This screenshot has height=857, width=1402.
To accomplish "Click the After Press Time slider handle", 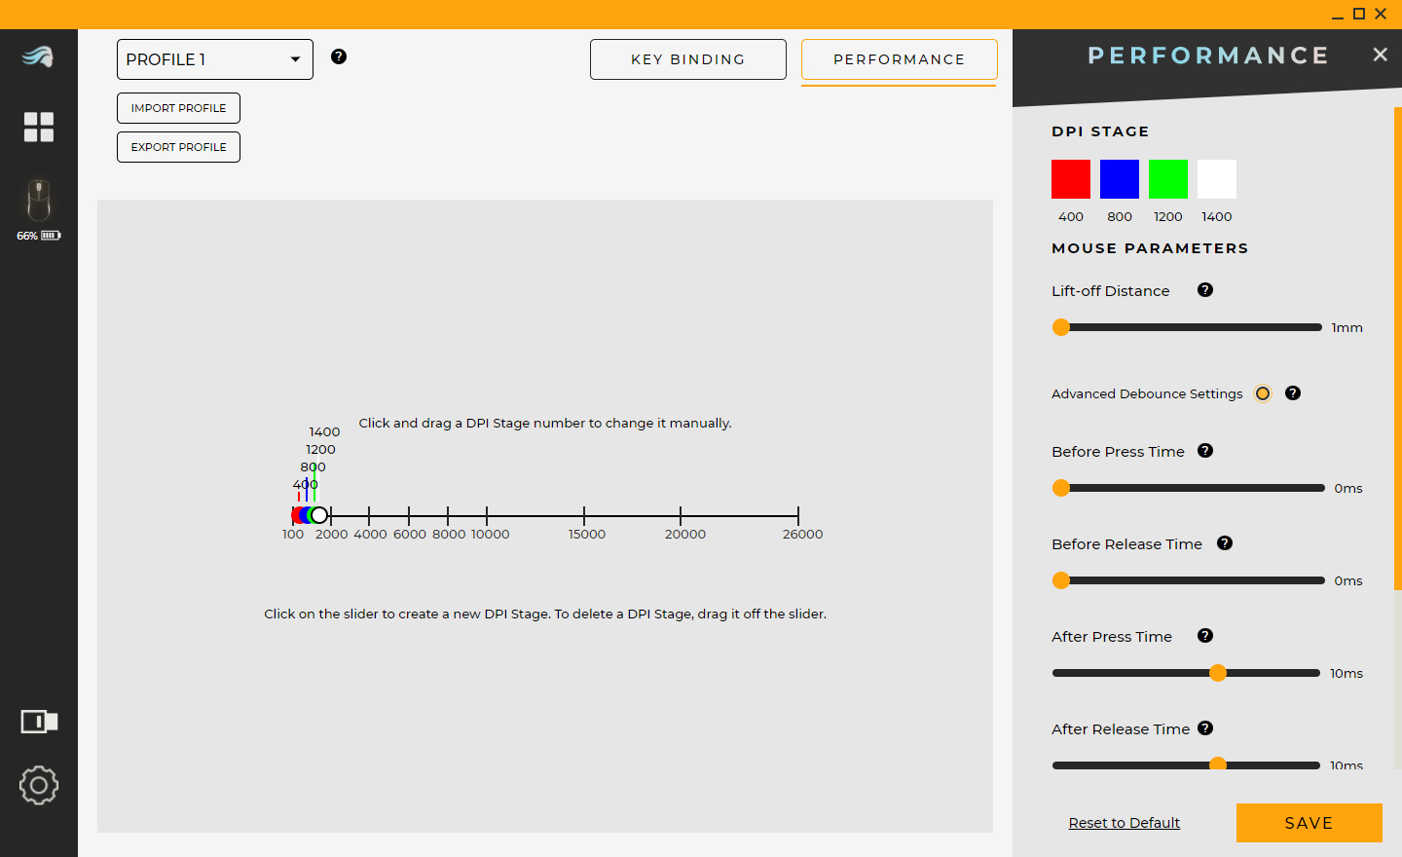I will pyautogui.click(x=1218, y=673).
